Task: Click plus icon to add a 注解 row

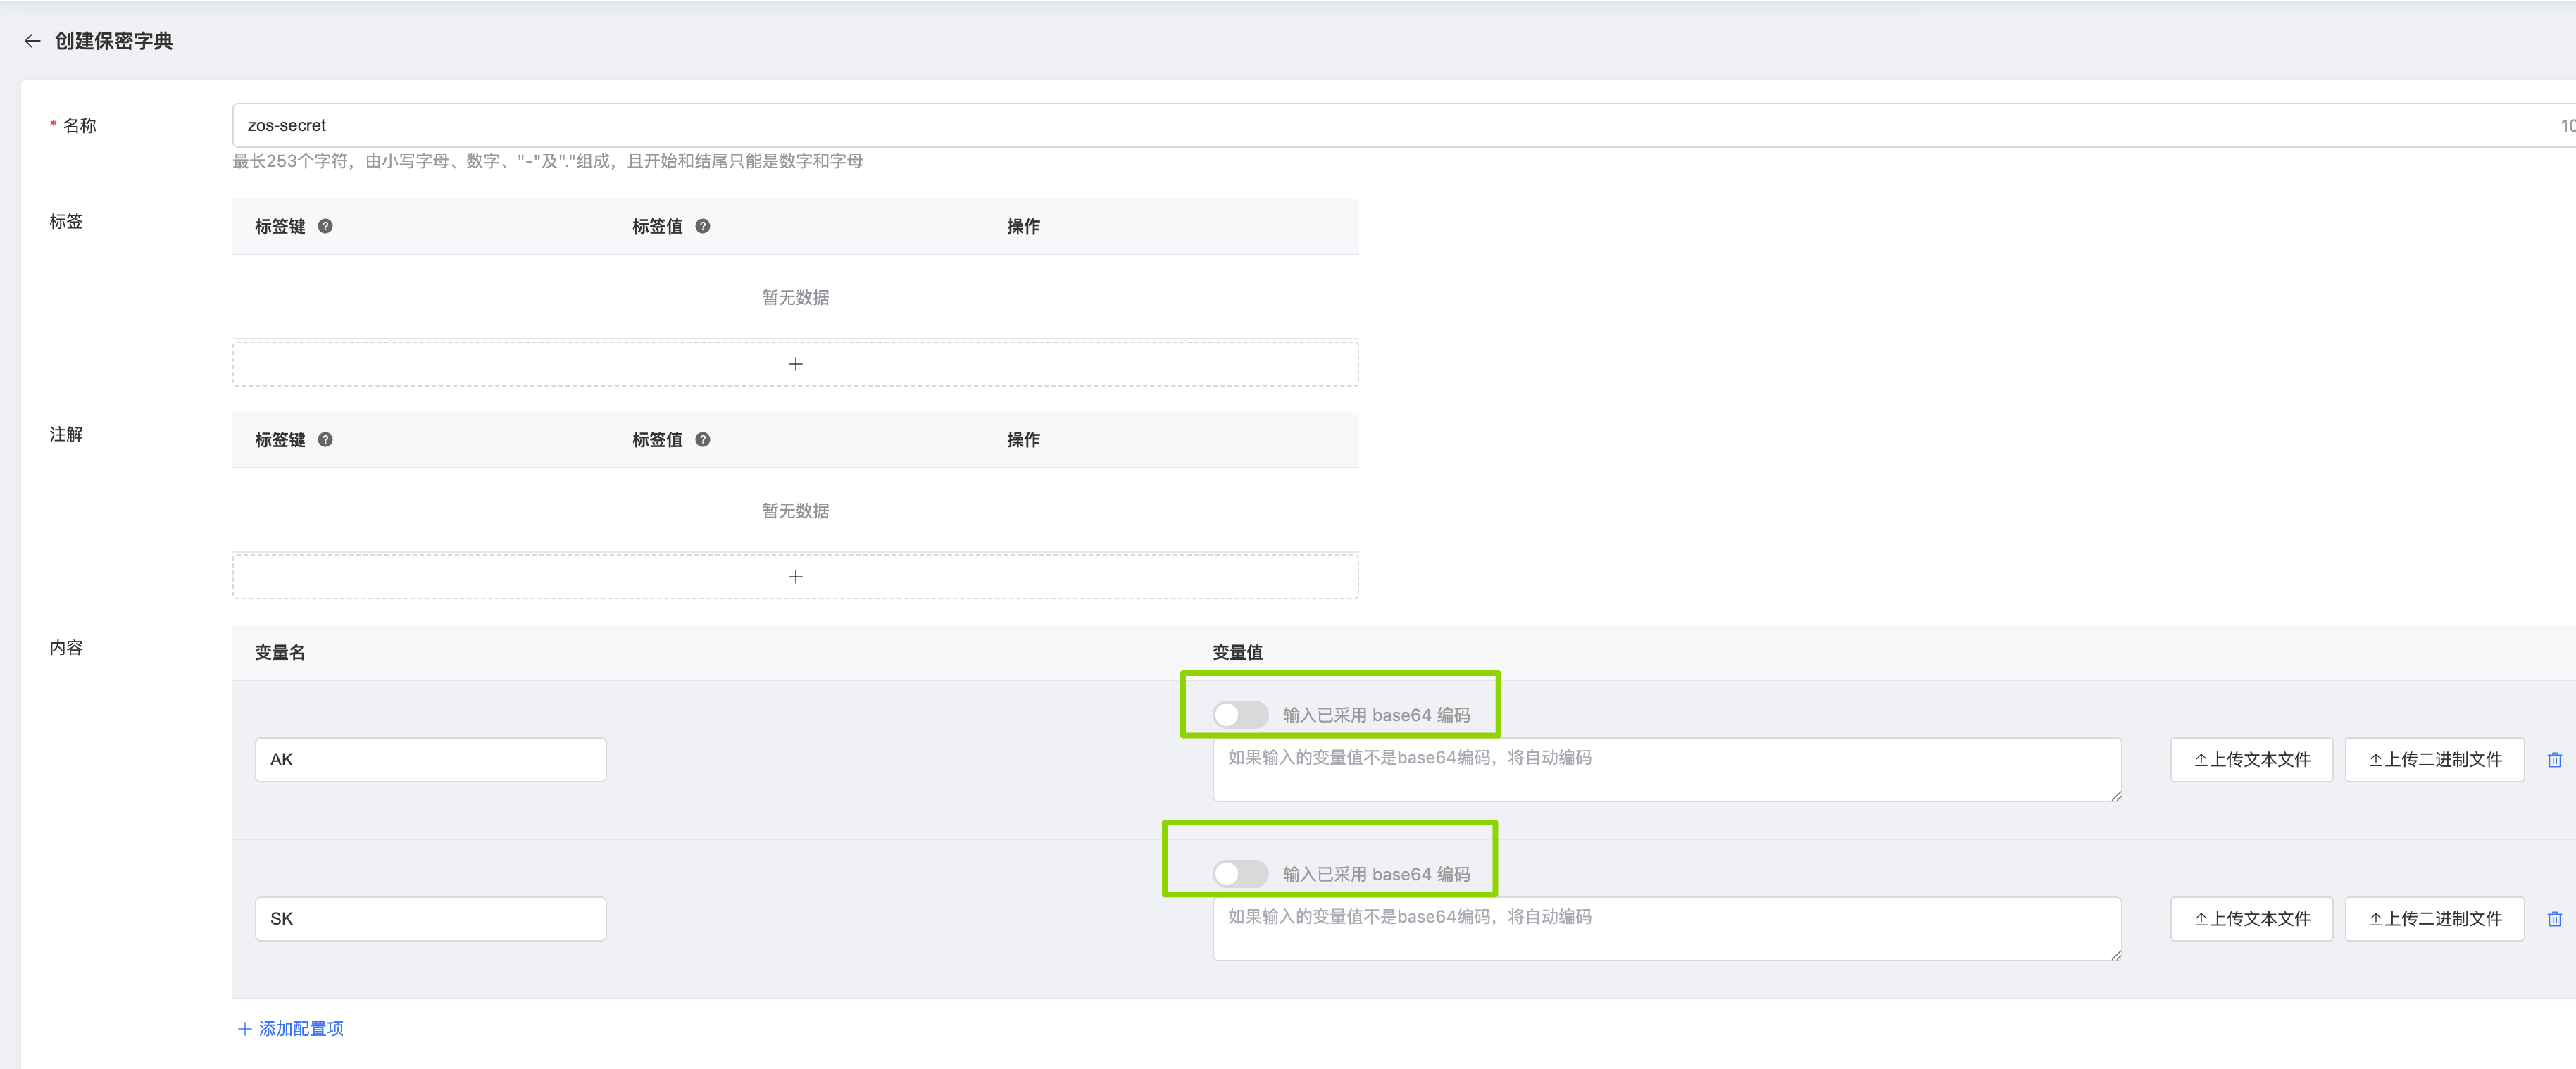Action: pyautogui.click(x=795, y=577)
